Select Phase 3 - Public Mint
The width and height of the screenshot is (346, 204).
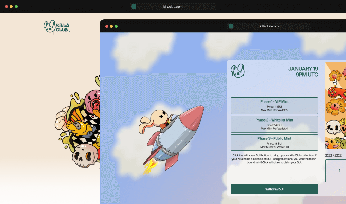coord(274,142)
